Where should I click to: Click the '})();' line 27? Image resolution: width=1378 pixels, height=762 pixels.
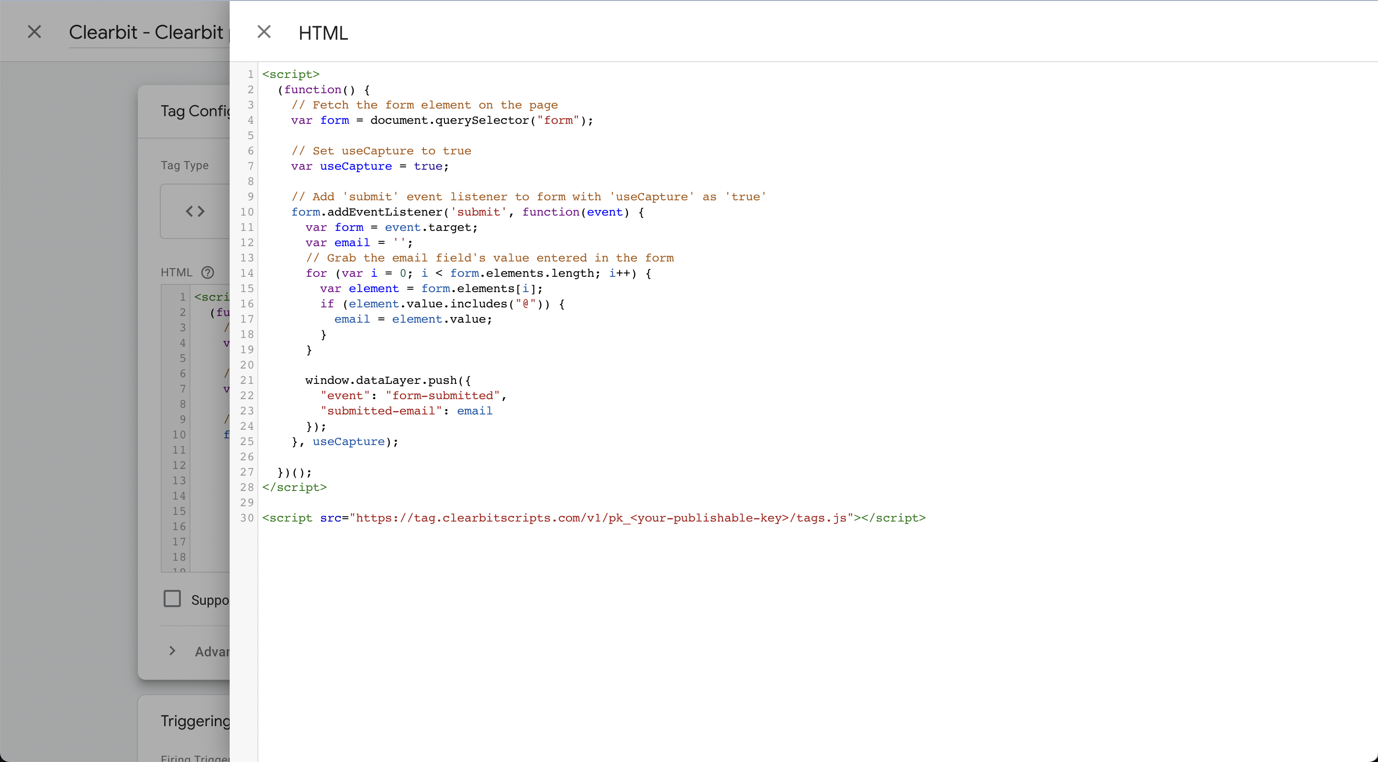pyautogui.click(x=294, y=472)
